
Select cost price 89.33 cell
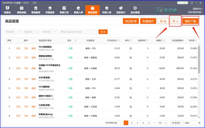tap(117, 68)
